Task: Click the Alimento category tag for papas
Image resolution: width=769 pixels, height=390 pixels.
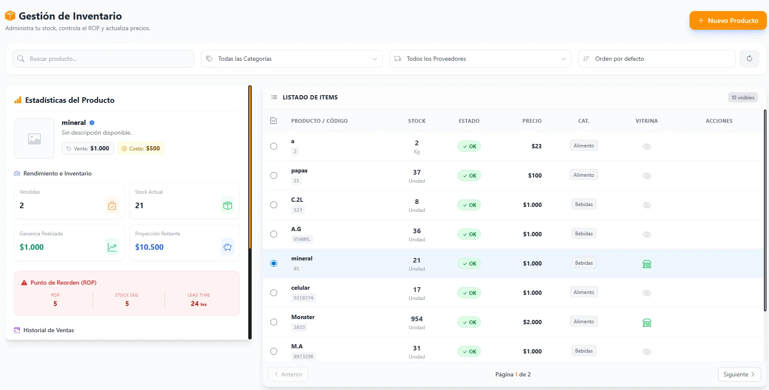Action: pos(584,175)
